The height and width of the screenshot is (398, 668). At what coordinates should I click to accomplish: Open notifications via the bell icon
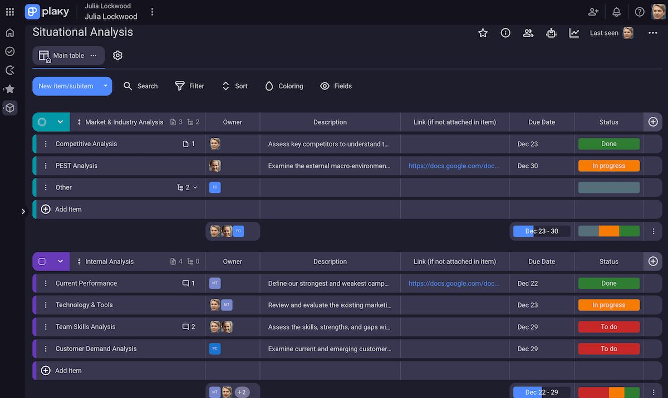tap(616, 11)
